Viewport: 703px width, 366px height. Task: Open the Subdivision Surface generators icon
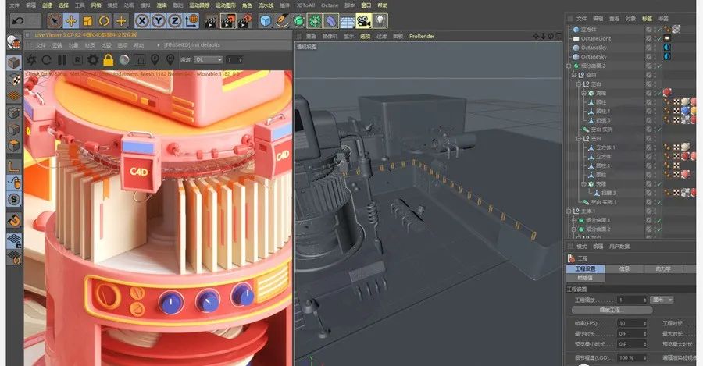(298, 21)
